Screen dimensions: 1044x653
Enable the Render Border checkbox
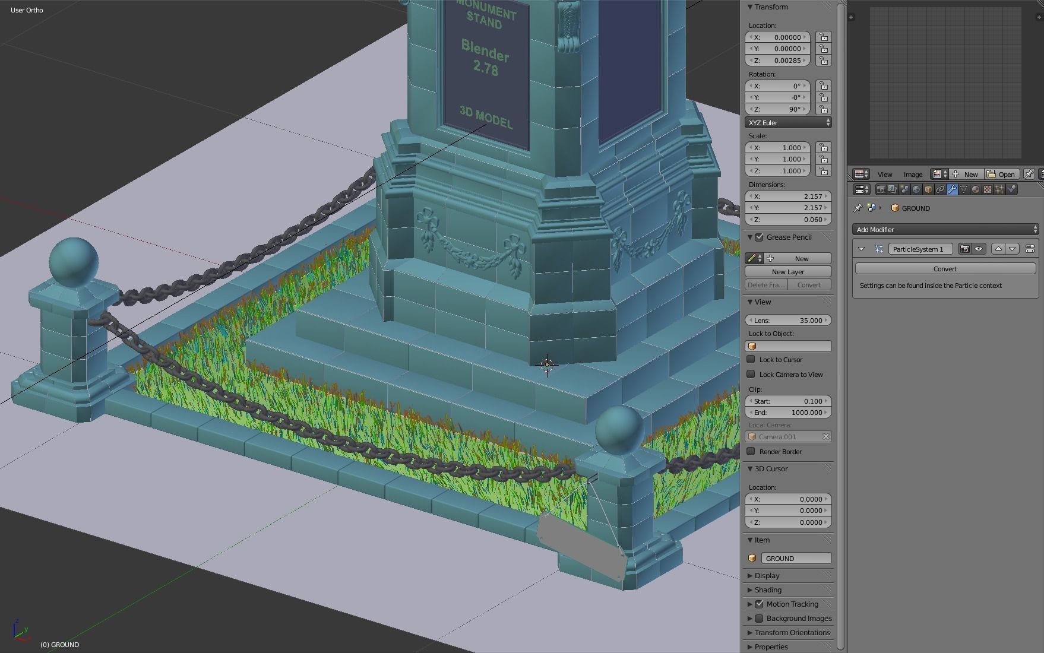pos(751,451)
